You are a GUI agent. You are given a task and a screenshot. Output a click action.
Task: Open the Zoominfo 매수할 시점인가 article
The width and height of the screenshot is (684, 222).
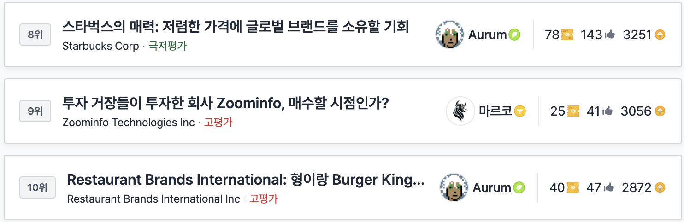pos(225,103)
